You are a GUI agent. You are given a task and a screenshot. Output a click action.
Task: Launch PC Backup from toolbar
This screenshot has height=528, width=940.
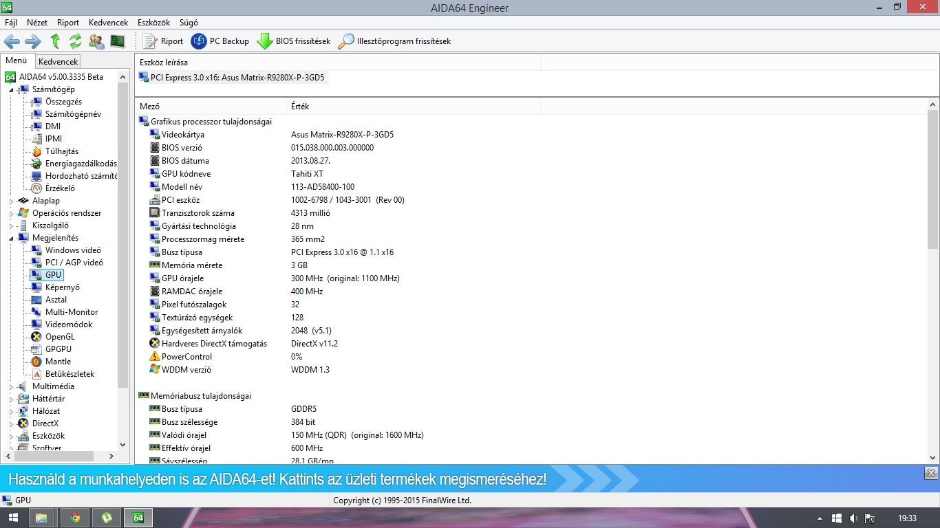pos(220,41)
